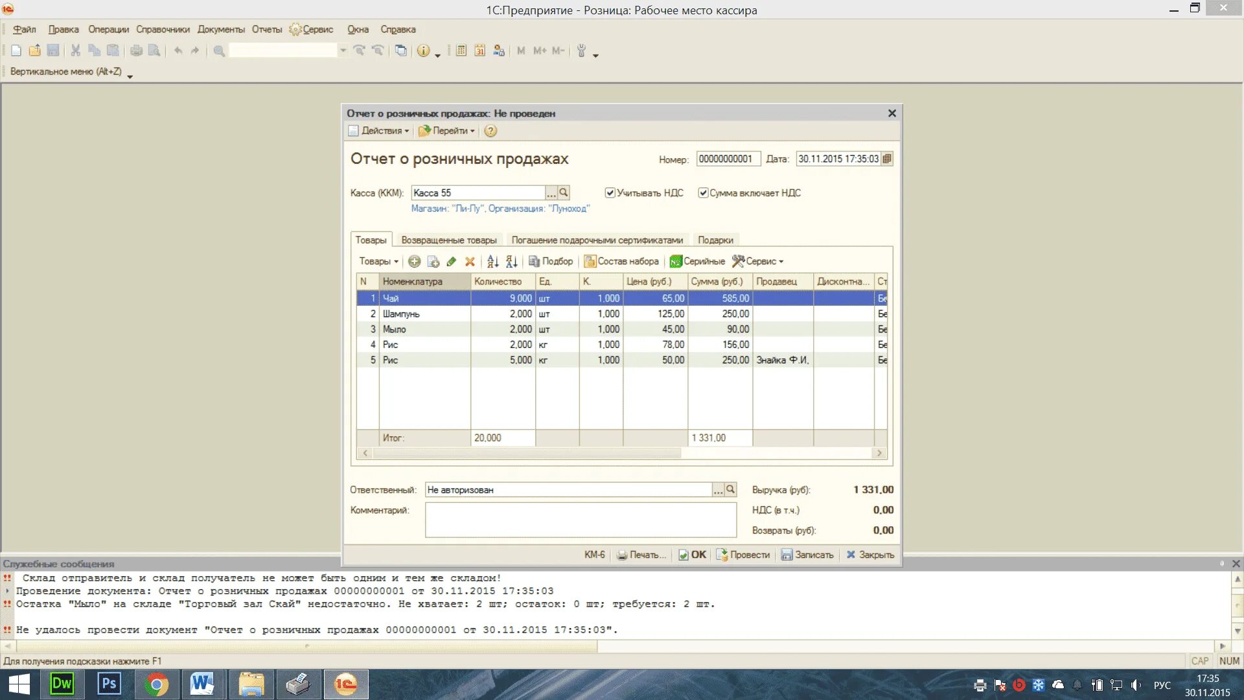This screenshot has width=1244, height=700.
Task: Open calculator icon in main toolbar
Action: (461, 51)
